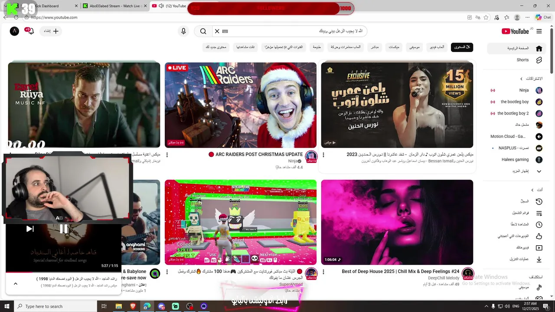
Task: Select Video games (ألعاب فيديو) filter chip
Action: (437, 47)
